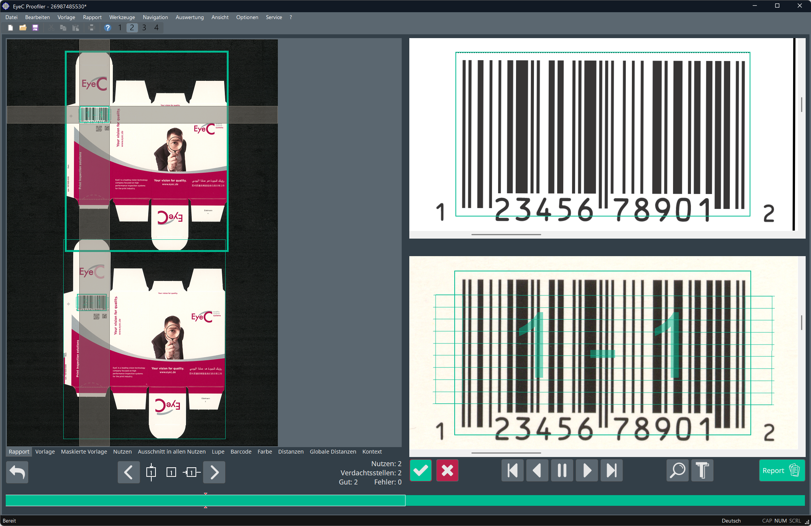Step to previous suspect location
811x526 pixels.
pyautogui.click(x=537, y=471)
